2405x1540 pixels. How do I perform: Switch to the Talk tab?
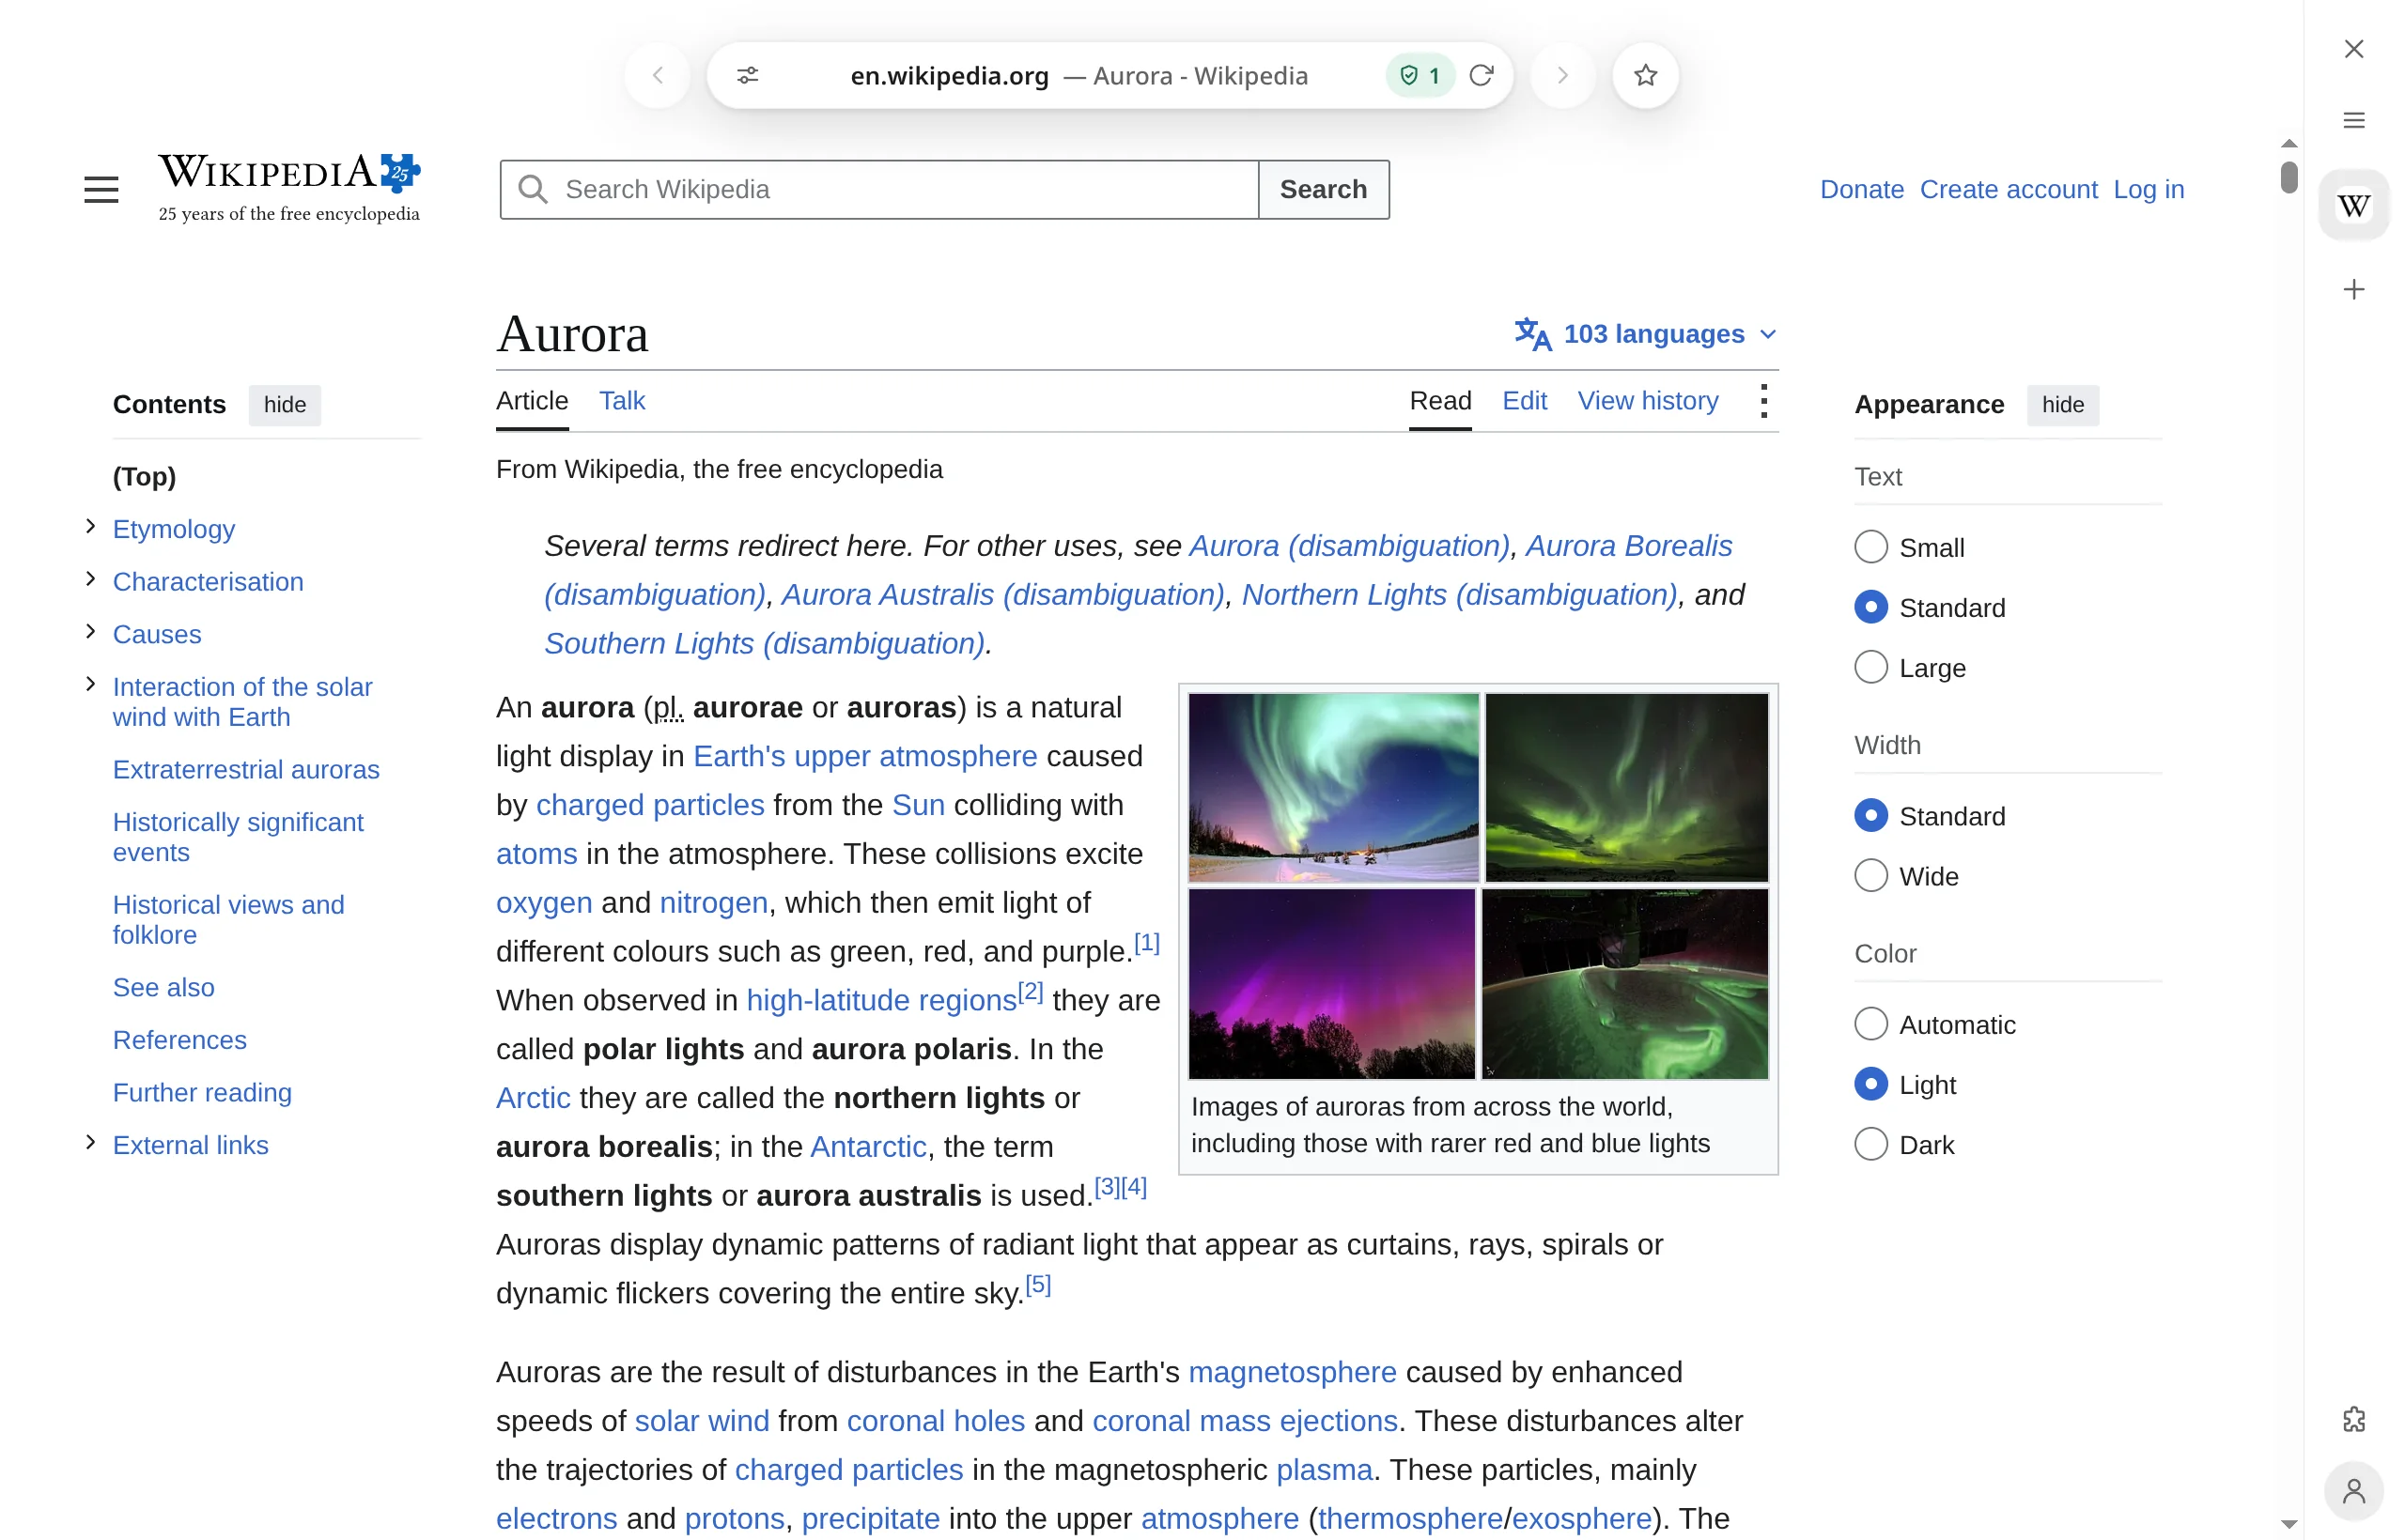[x=621, y=401]
